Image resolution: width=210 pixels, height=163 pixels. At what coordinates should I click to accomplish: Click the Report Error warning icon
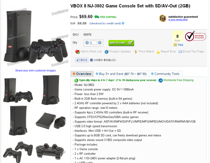click(158, 52)
